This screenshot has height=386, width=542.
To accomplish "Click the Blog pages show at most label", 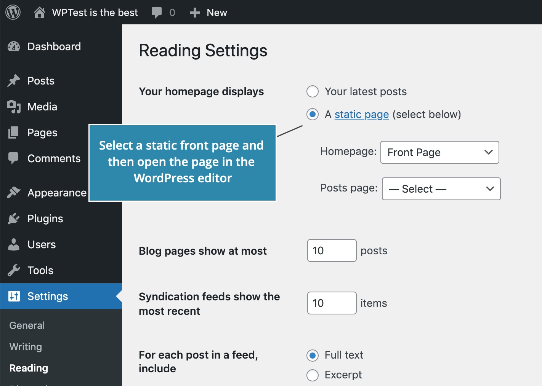I will [x=203, y=251].
